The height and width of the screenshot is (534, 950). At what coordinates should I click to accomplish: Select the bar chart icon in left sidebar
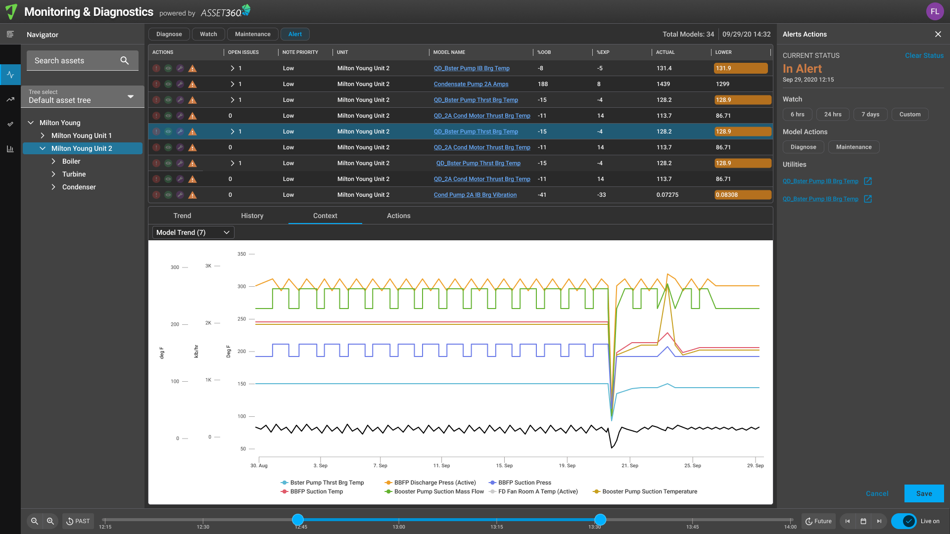[x=10, y=149]
